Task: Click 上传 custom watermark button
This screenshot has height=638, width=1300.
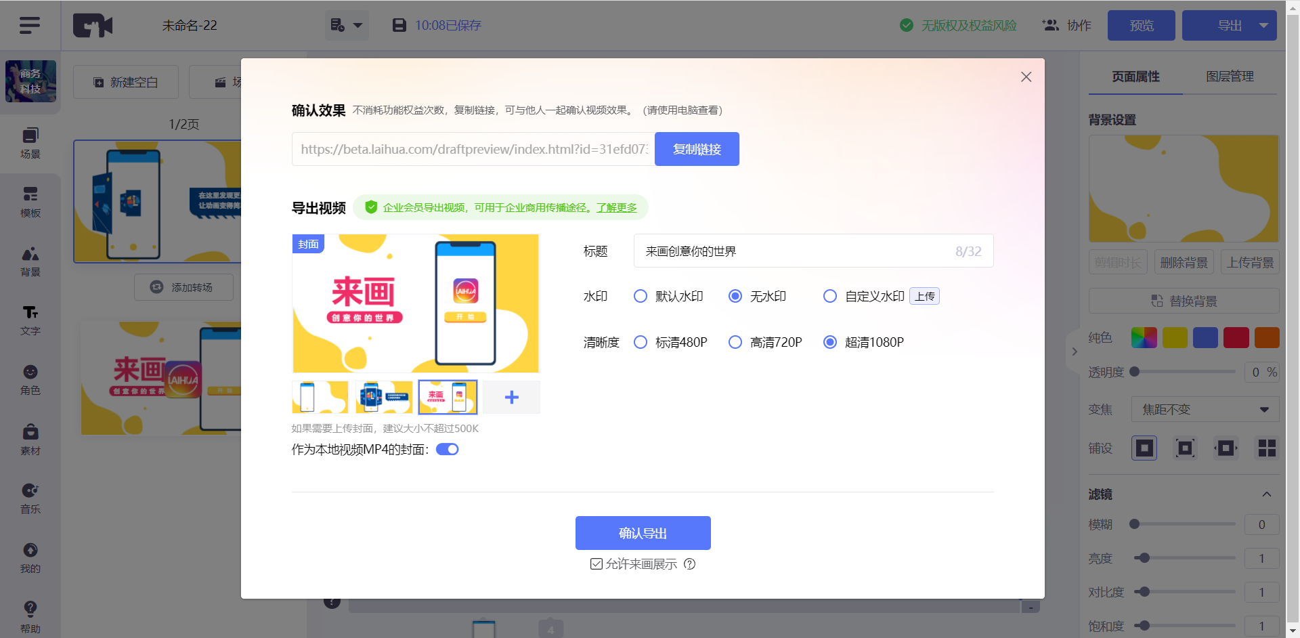Action: (924, 296)
